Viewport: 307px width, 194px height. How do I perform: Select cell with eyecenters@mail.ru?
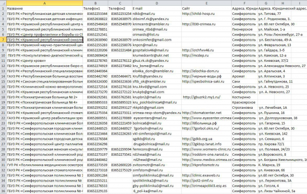click(x=157, y=118)
